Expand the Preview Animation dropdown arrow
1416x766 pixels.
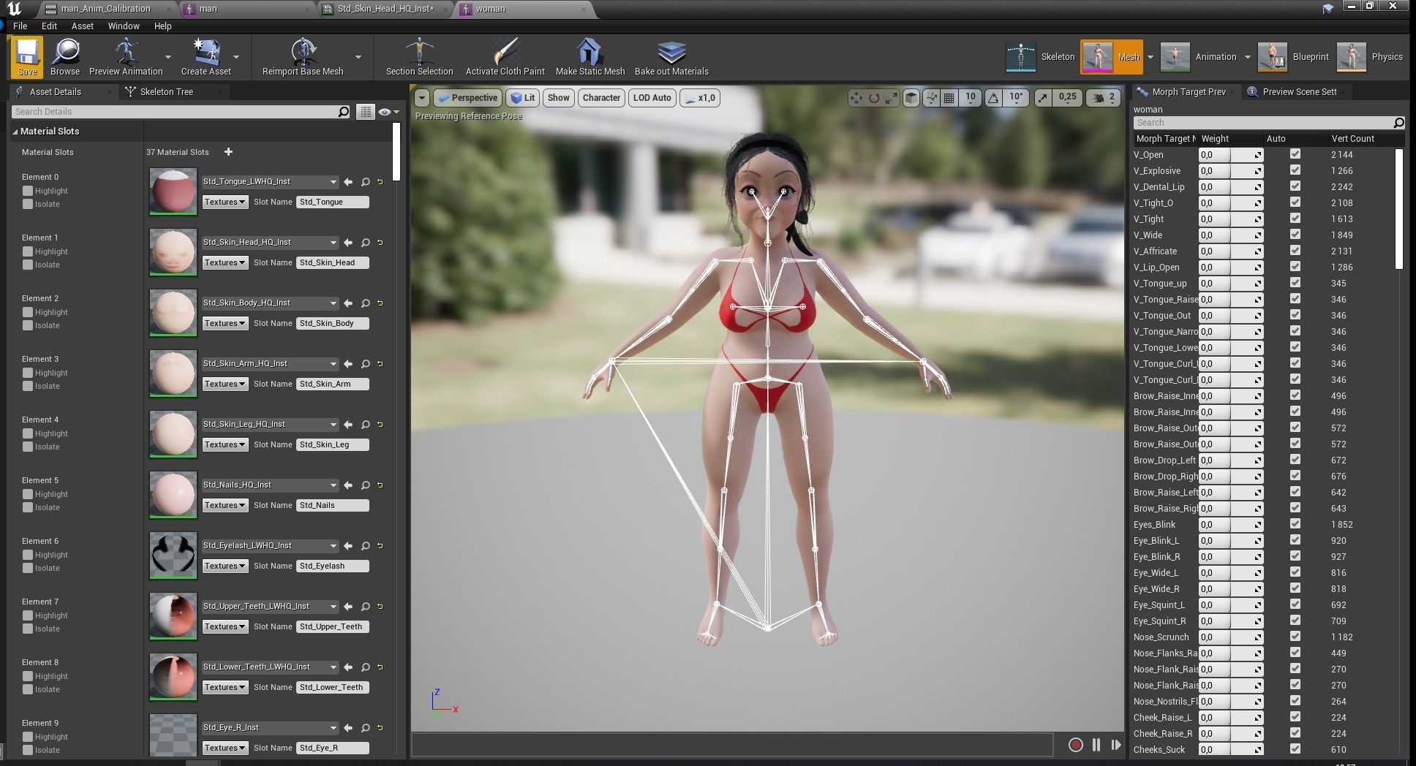pos(168,57)
